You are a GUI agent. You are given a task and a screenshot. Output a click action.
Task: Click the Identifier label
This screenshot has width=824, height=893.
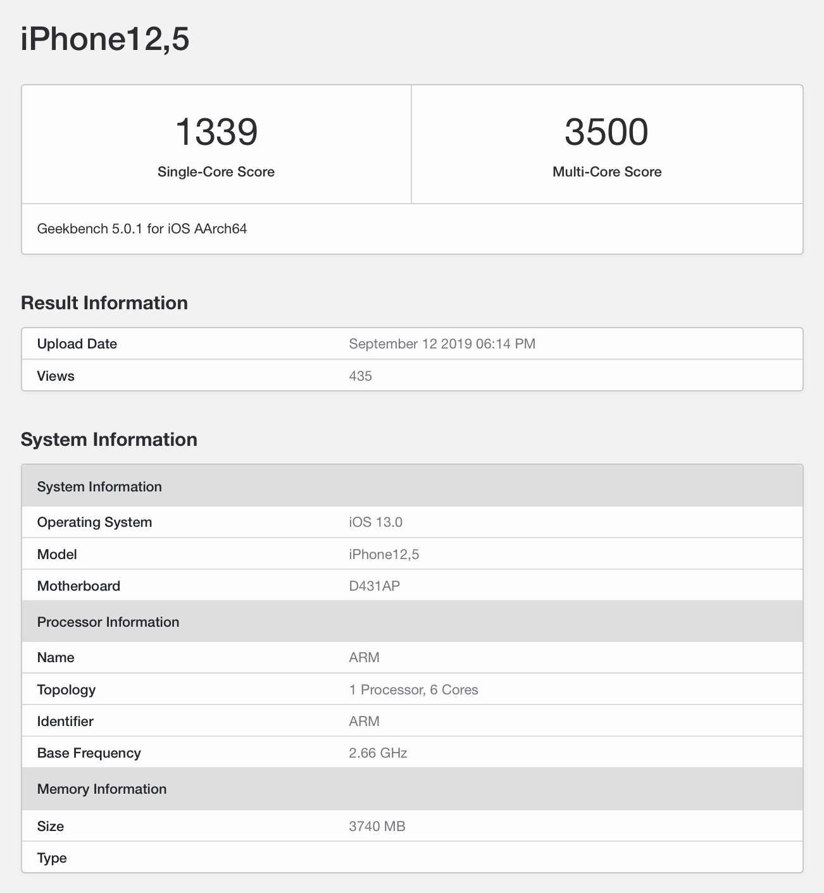(65, 722)
